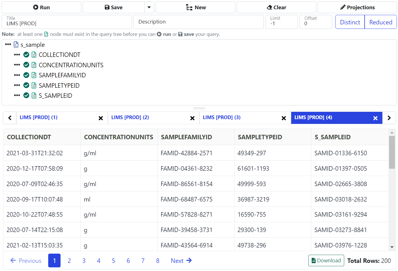The width and height of the screenshot is (398, 271).
Task: Enable the Distinct option
Action: click(x=350, y=22)
